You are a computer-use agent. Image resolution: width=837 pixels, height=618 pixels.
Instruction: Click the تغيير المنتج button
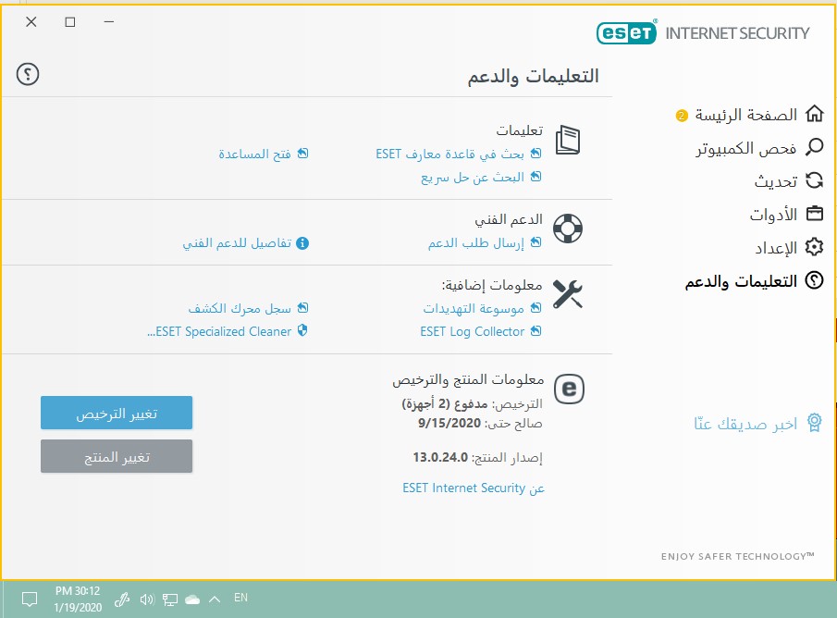click(117, 456)
